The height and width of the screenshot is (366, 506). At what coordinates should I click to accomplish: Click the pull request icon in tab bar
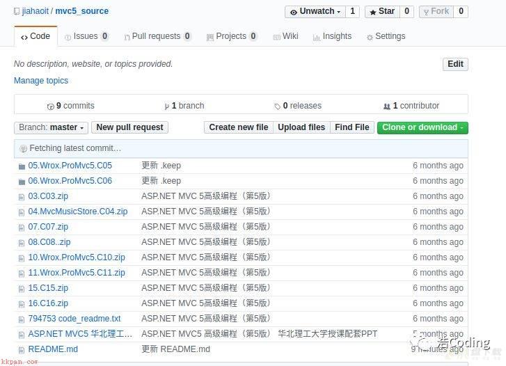(127, 38)
